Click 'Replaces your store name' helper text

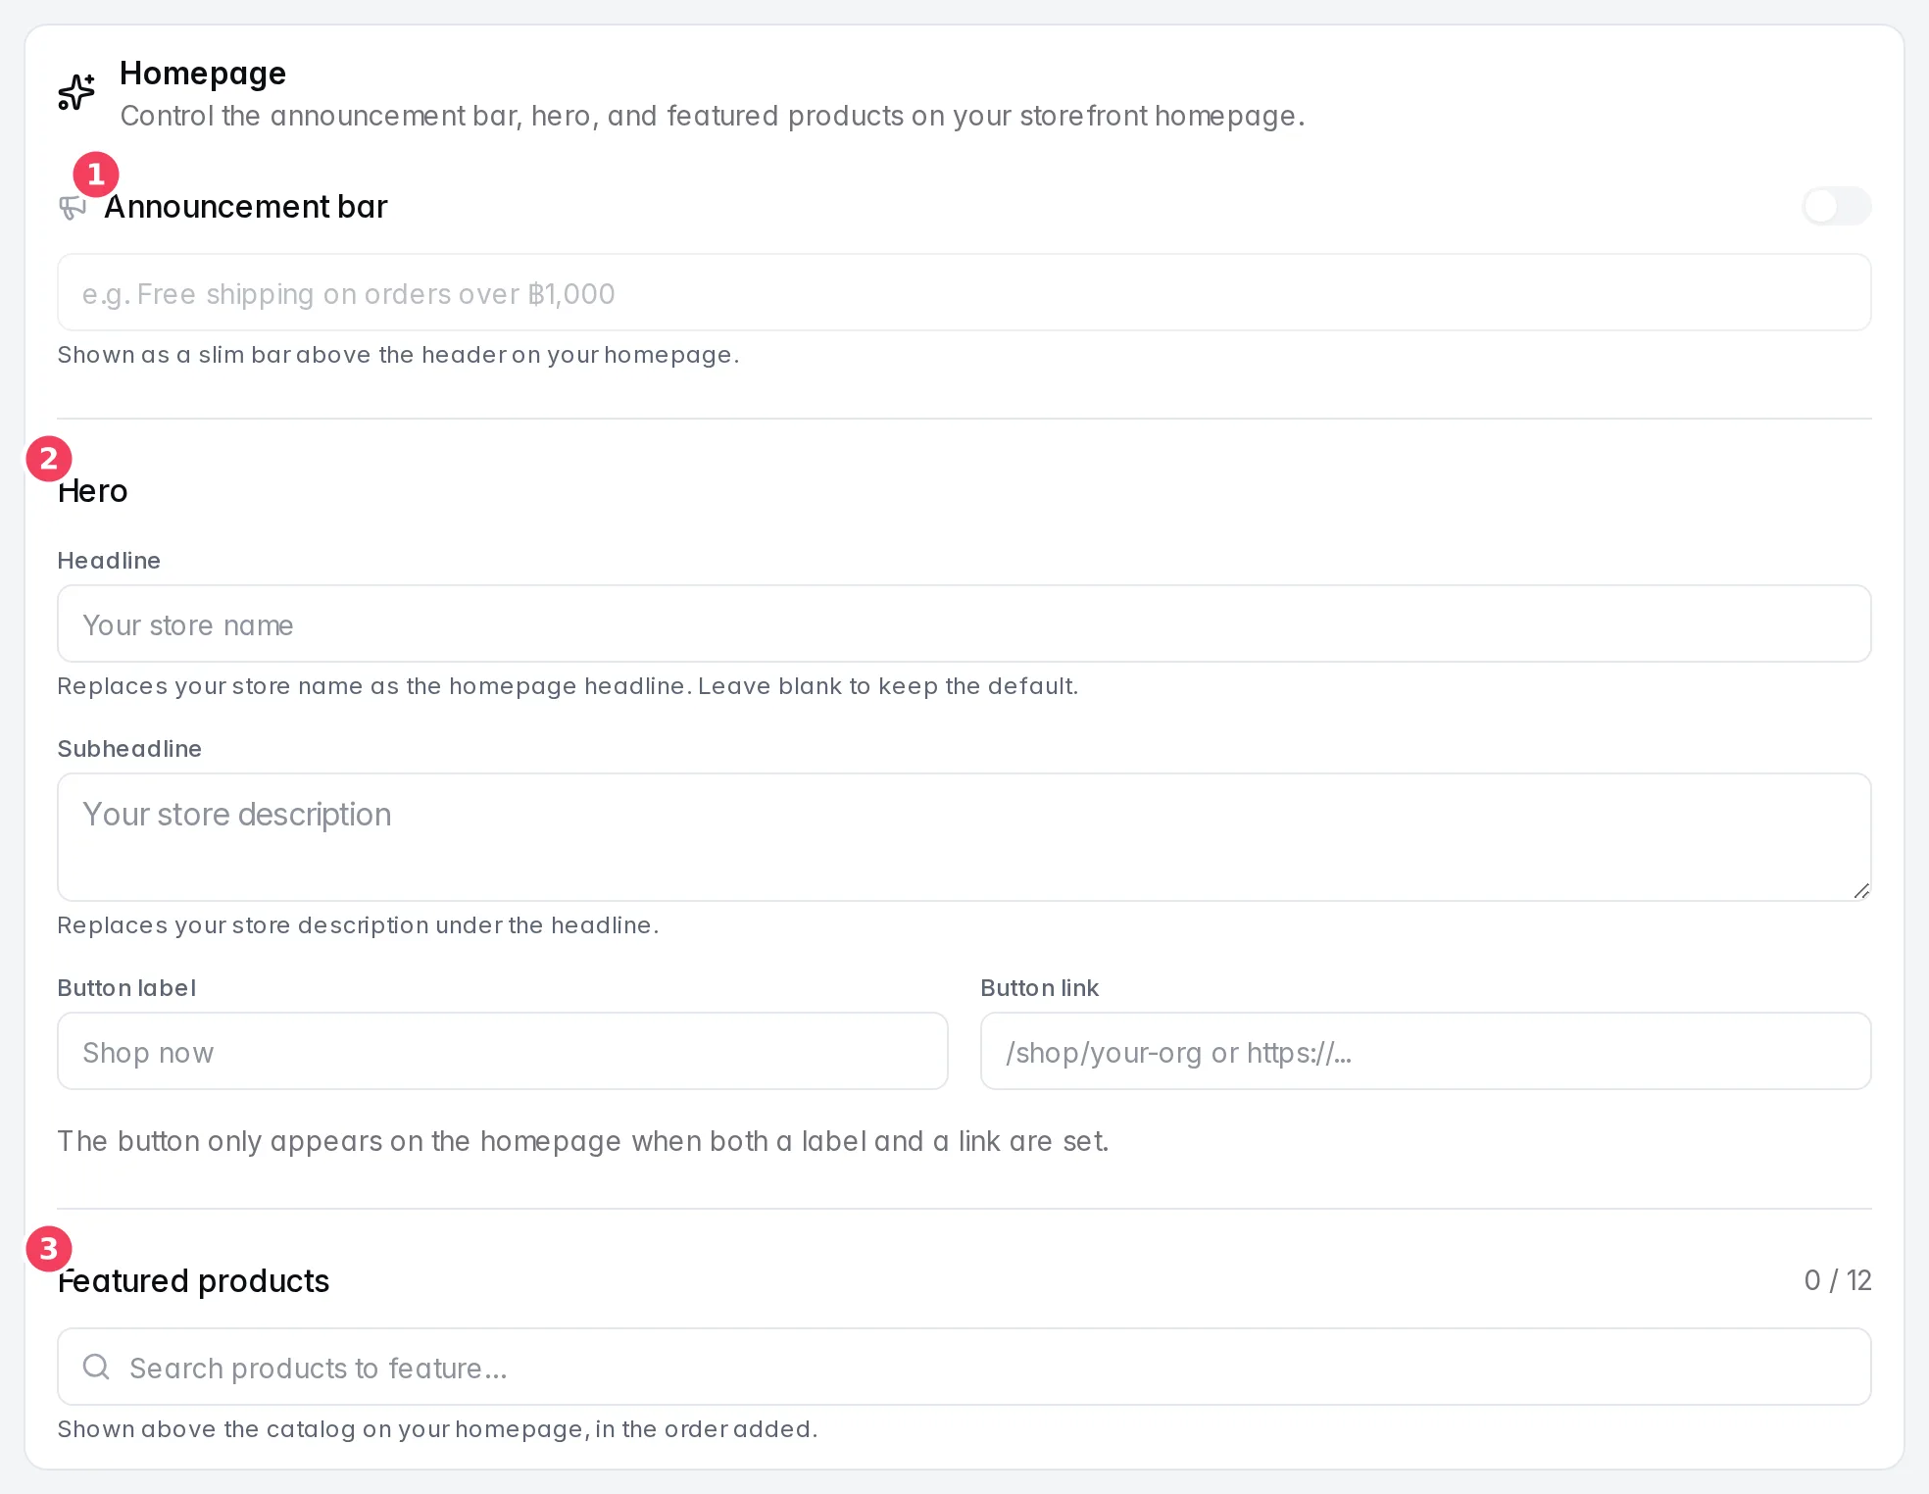point(568,686)
